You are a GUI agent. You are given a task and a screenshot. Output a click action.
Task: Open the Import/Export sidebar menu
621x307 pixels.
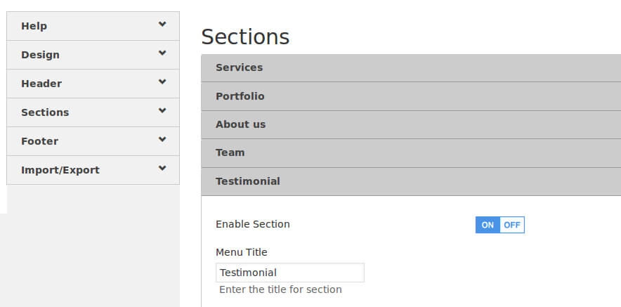click(60, 170)
